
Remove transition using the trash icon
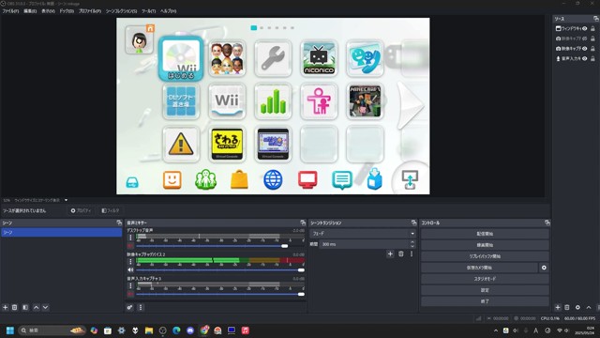pos(401,253)
